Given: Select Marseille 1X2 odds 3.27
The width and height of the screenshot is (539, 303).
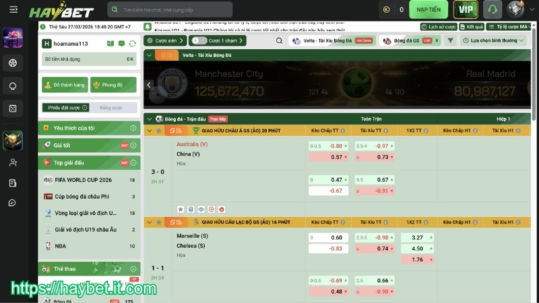Looking at the screenshot, I should tap(417, 238).
